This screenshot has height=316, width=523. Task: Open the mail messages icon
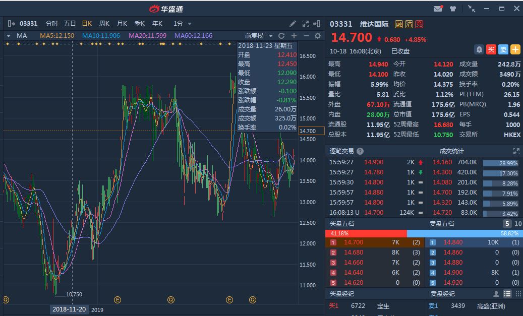coord(438,9)
